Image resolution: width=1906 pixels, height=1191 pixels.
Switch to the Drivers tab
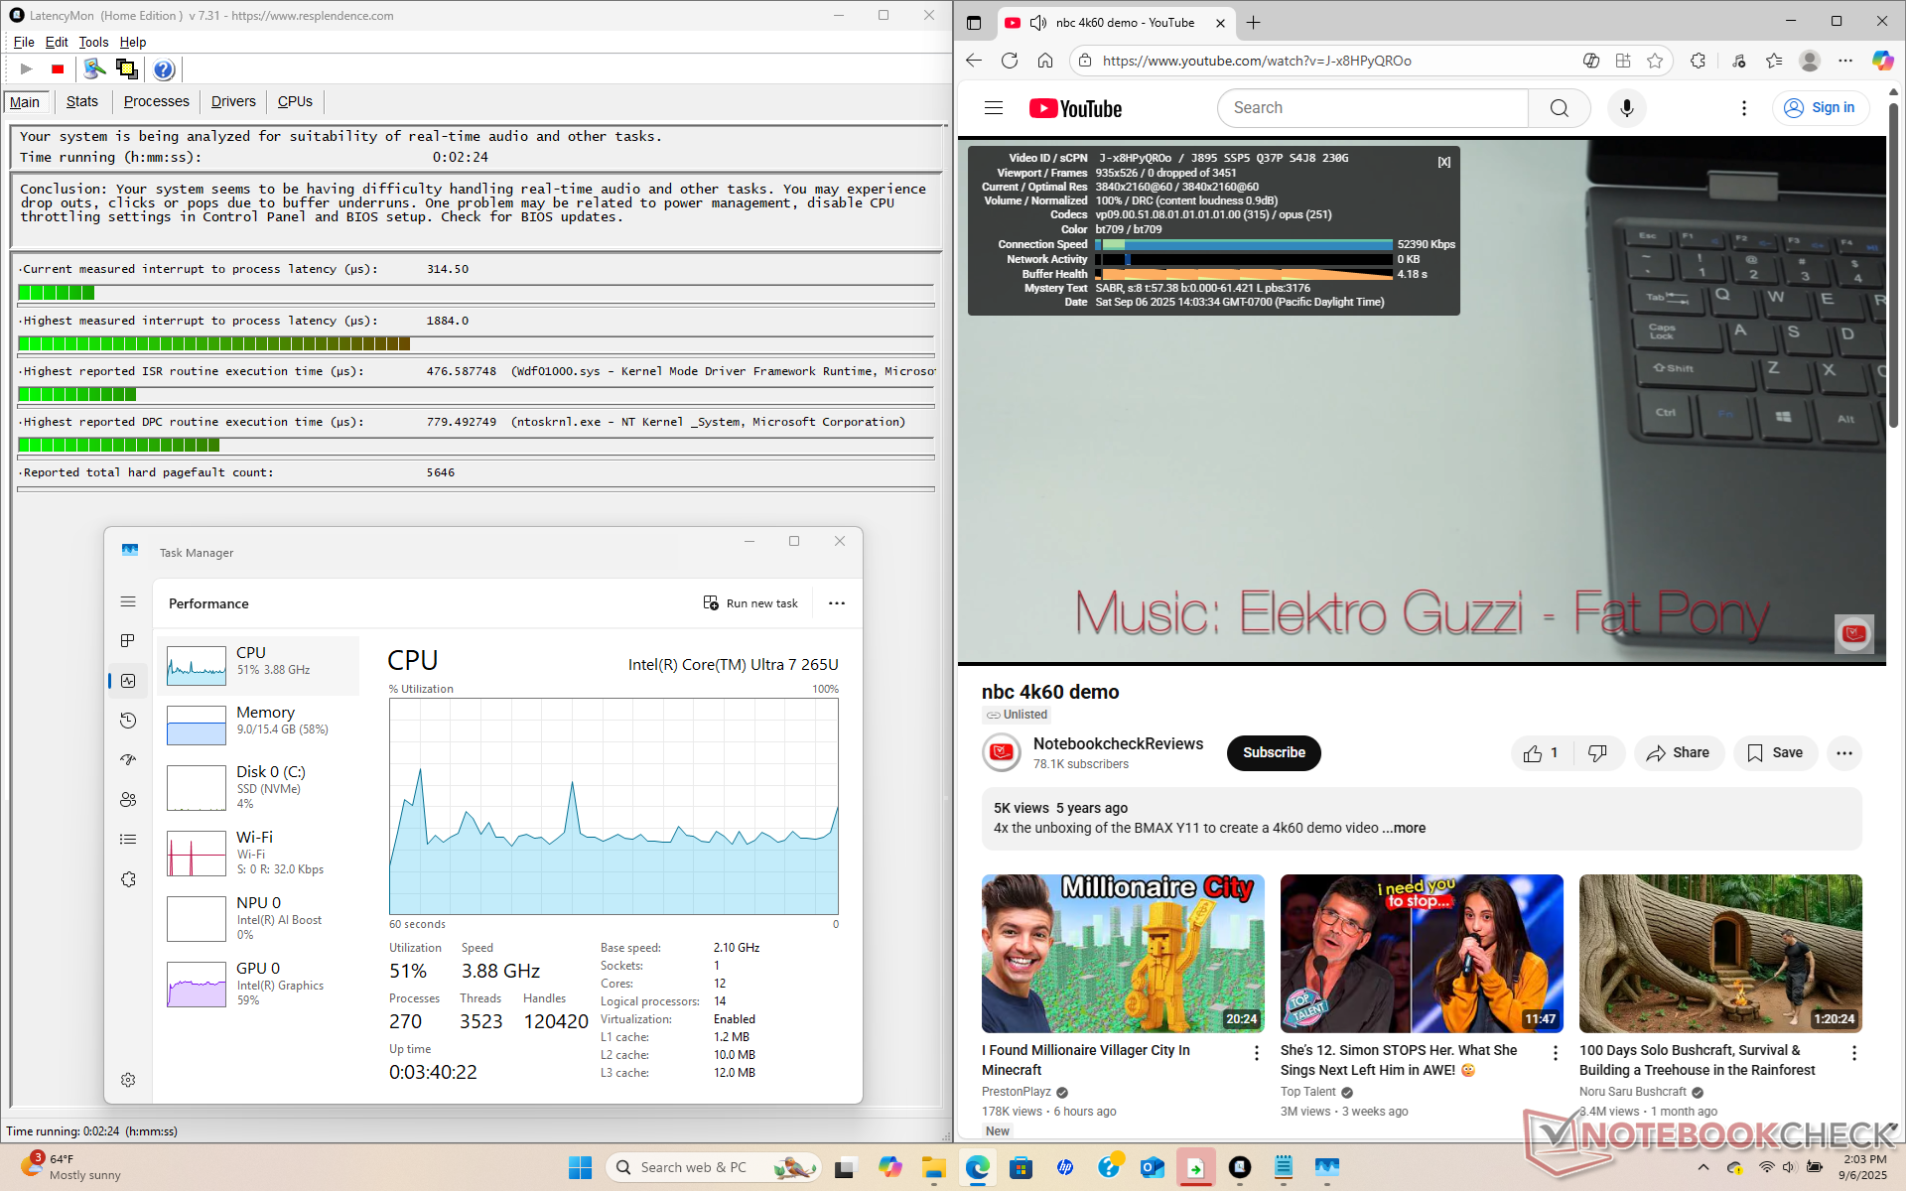coord(233,101)
